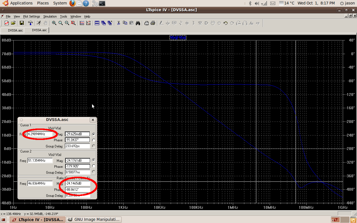Screen dimensions: 357x223
Task: Click the Diode component icon
Action: pos(200,23)
